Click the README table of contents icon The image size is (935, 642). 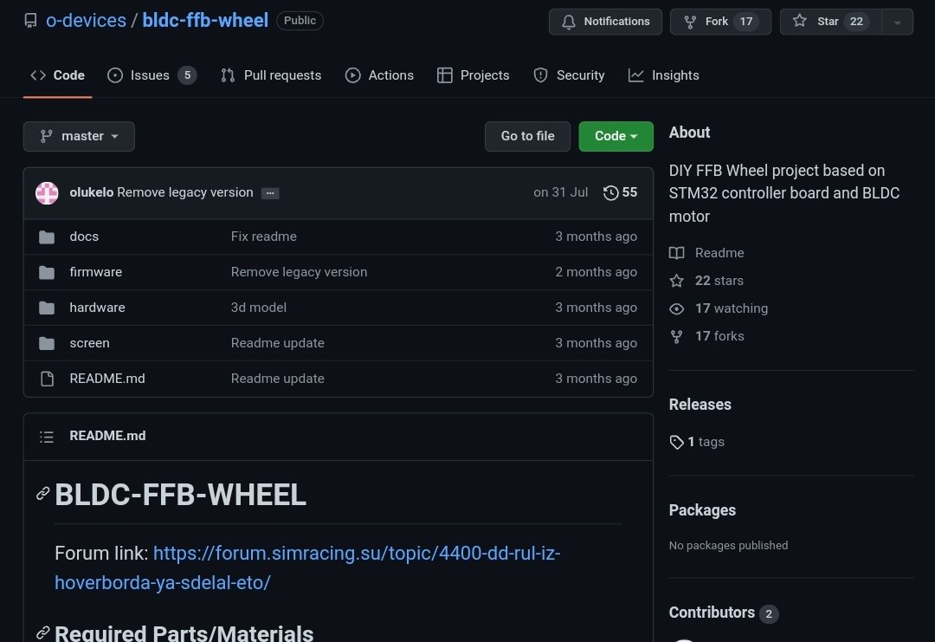pos(47,436)
